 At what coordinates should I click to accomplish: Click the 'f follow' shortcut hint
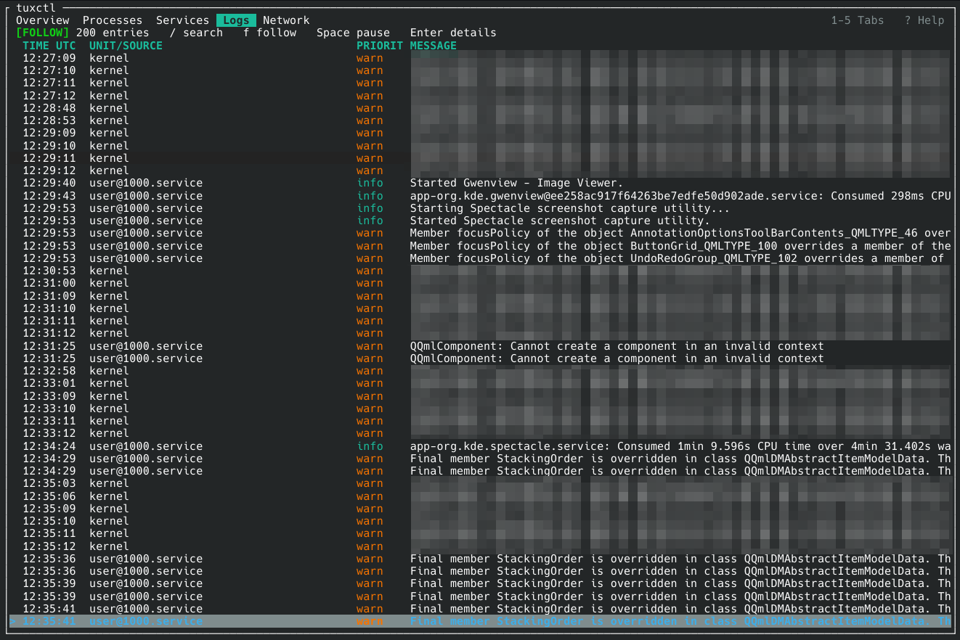pos(269,33)
